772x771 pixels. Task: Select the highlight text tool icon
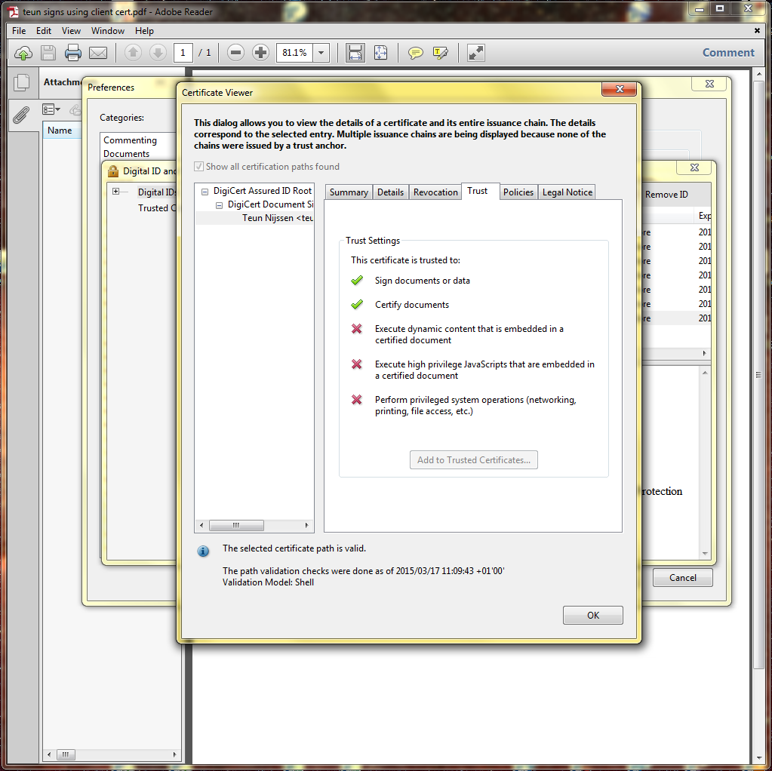(x=441, y=53)
